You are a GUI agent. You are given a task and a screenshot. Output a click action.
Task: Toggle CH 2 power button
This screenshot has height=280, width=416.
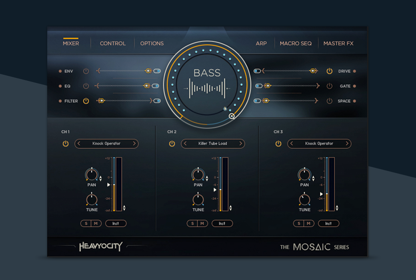click(x=172, y=144)
